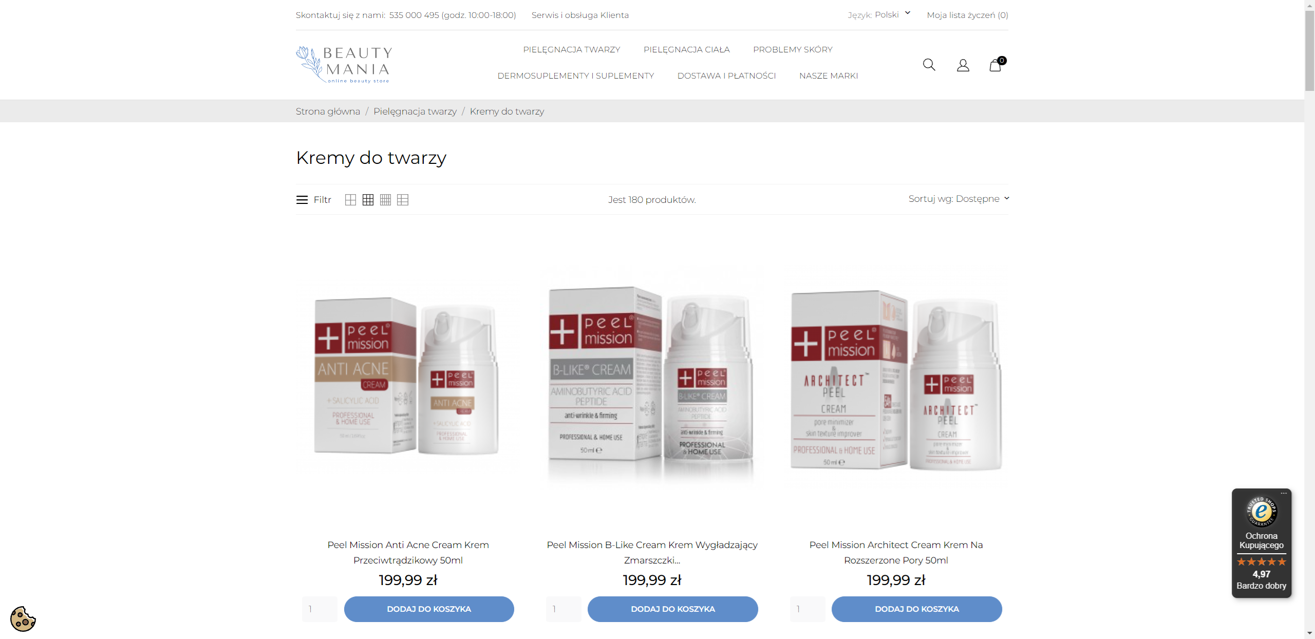
Task: Switch to two-column grid view
Action: pyautogui.click(x=350, y=200)
